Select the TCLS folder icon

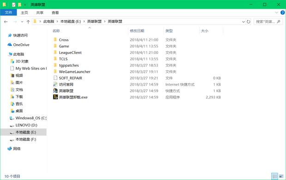pos(55,58)
